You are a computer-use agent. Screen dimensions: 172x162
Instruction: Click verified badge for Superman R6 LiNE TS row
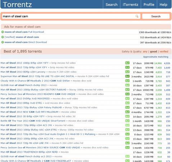127,76
